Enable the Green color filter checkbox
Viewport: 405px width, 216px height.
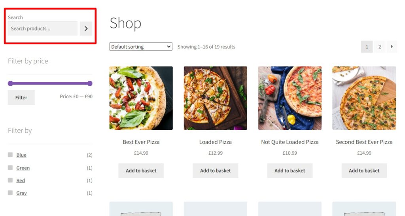(10, 168)
